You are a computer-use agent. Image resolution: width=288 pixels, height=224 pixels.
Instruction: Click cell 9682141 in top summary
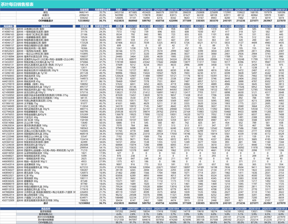pyautogui.click(x=84, y=12)
